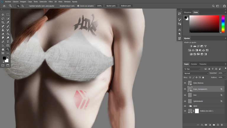Open the Archivo menu
The height and width of the screenshot is (128, 227).
tap(8, 1)
